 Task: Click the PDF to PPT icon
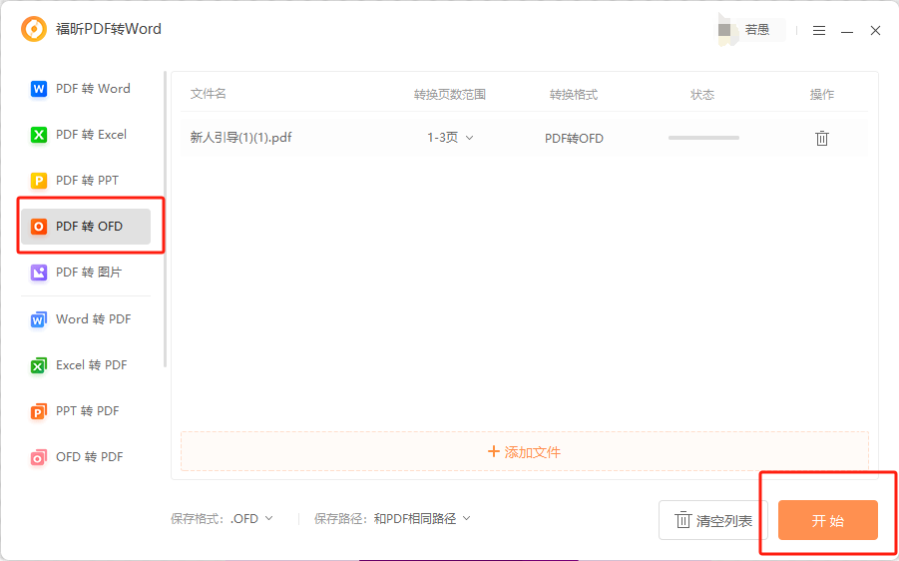[x=39, y=181]
